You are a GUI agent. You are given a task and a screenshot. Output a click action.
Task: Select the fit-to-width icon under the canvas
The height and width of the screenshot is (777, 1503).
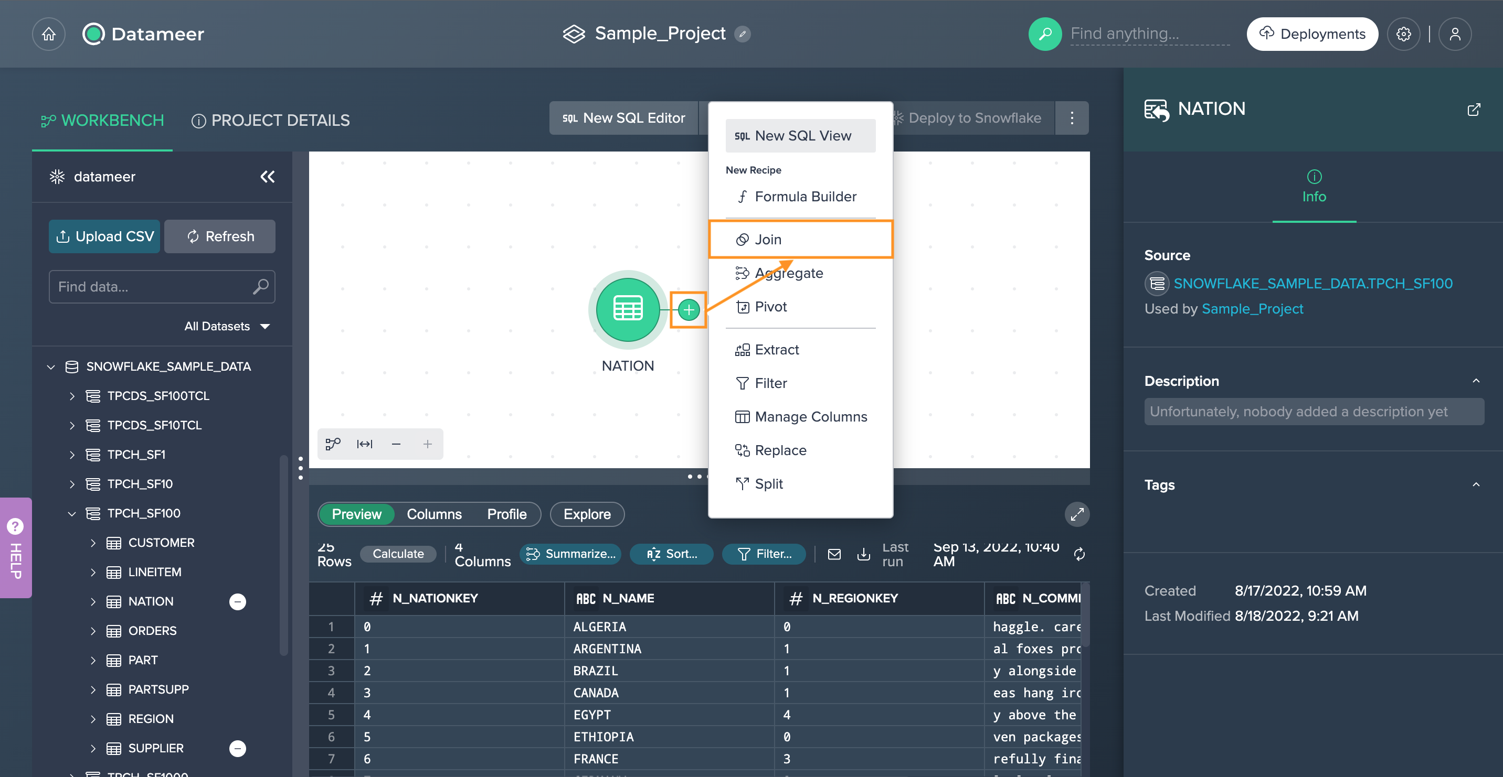coord(364,444)
